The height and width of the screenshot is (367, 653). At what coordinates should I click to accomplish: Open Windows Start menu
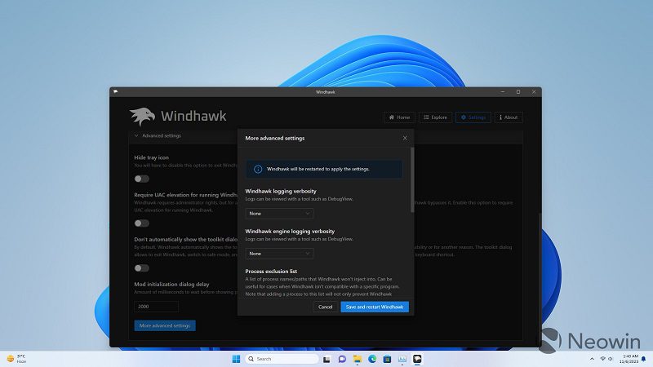pyautogui.click(x=236, y=359)
